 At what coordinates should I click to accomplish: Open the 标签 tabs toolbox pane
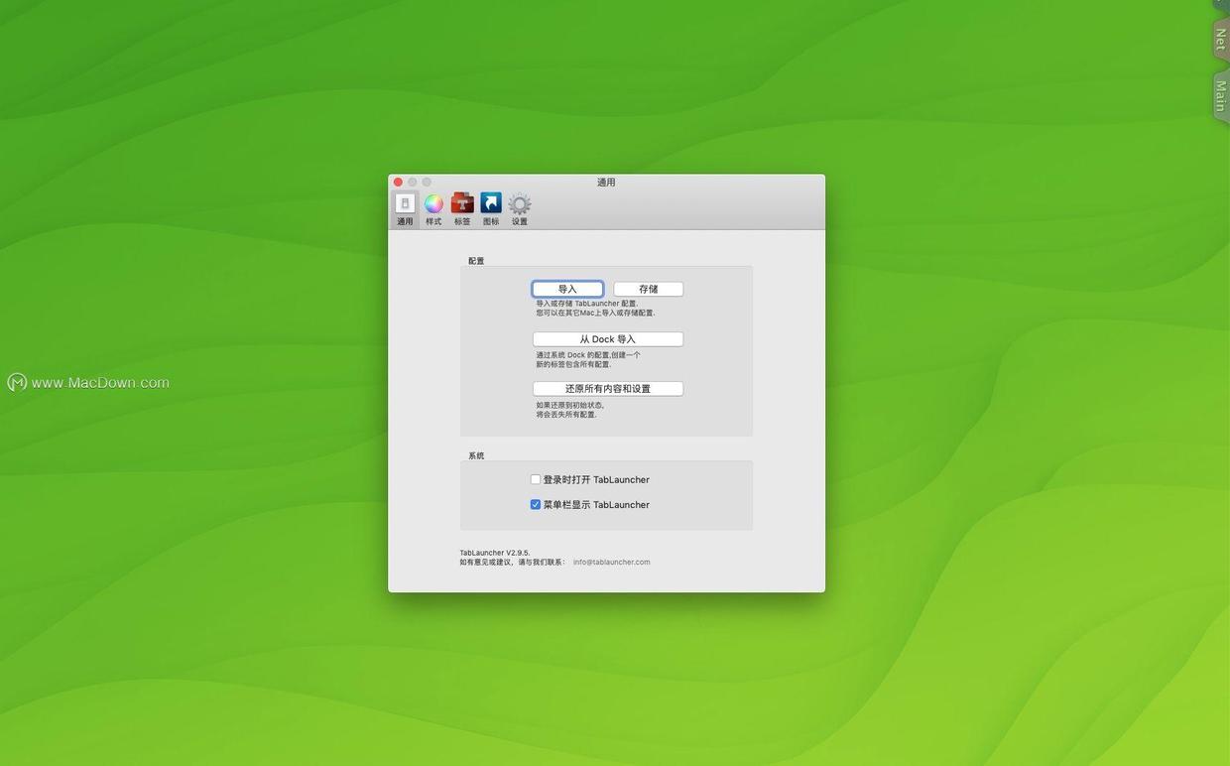462,209
